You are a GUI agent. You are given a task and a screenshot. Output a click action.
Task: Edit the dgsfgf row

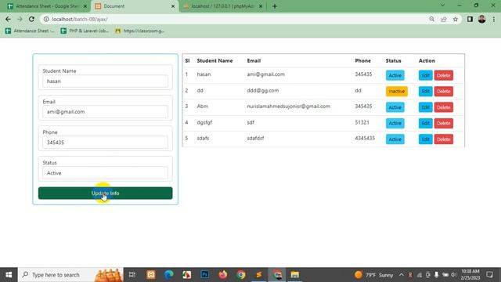tap(426, 124)
